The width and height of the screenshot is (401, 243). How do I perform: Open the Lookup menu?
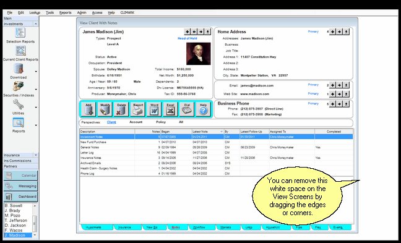click(35, 12)
